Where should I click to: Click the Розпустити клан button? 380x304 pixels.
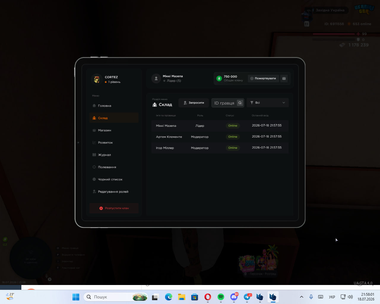114,208
